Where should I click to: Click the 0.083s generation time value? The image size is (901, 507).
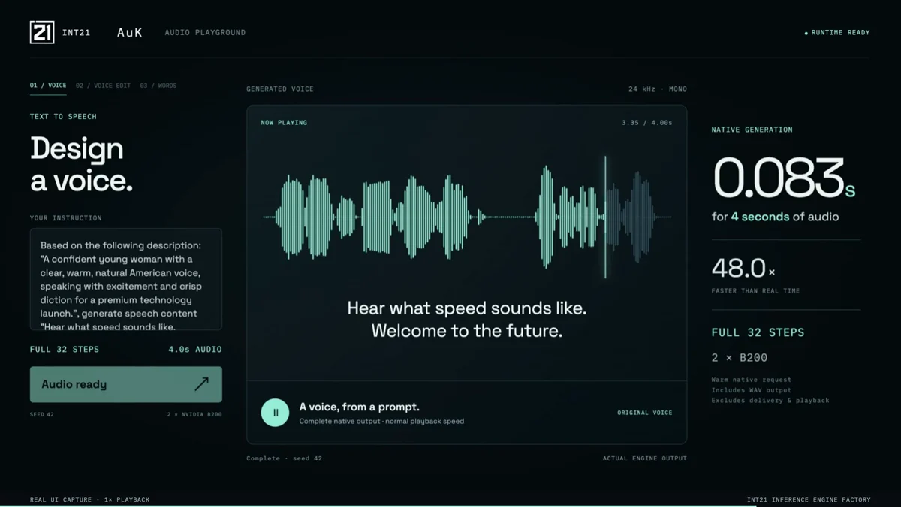784,178
